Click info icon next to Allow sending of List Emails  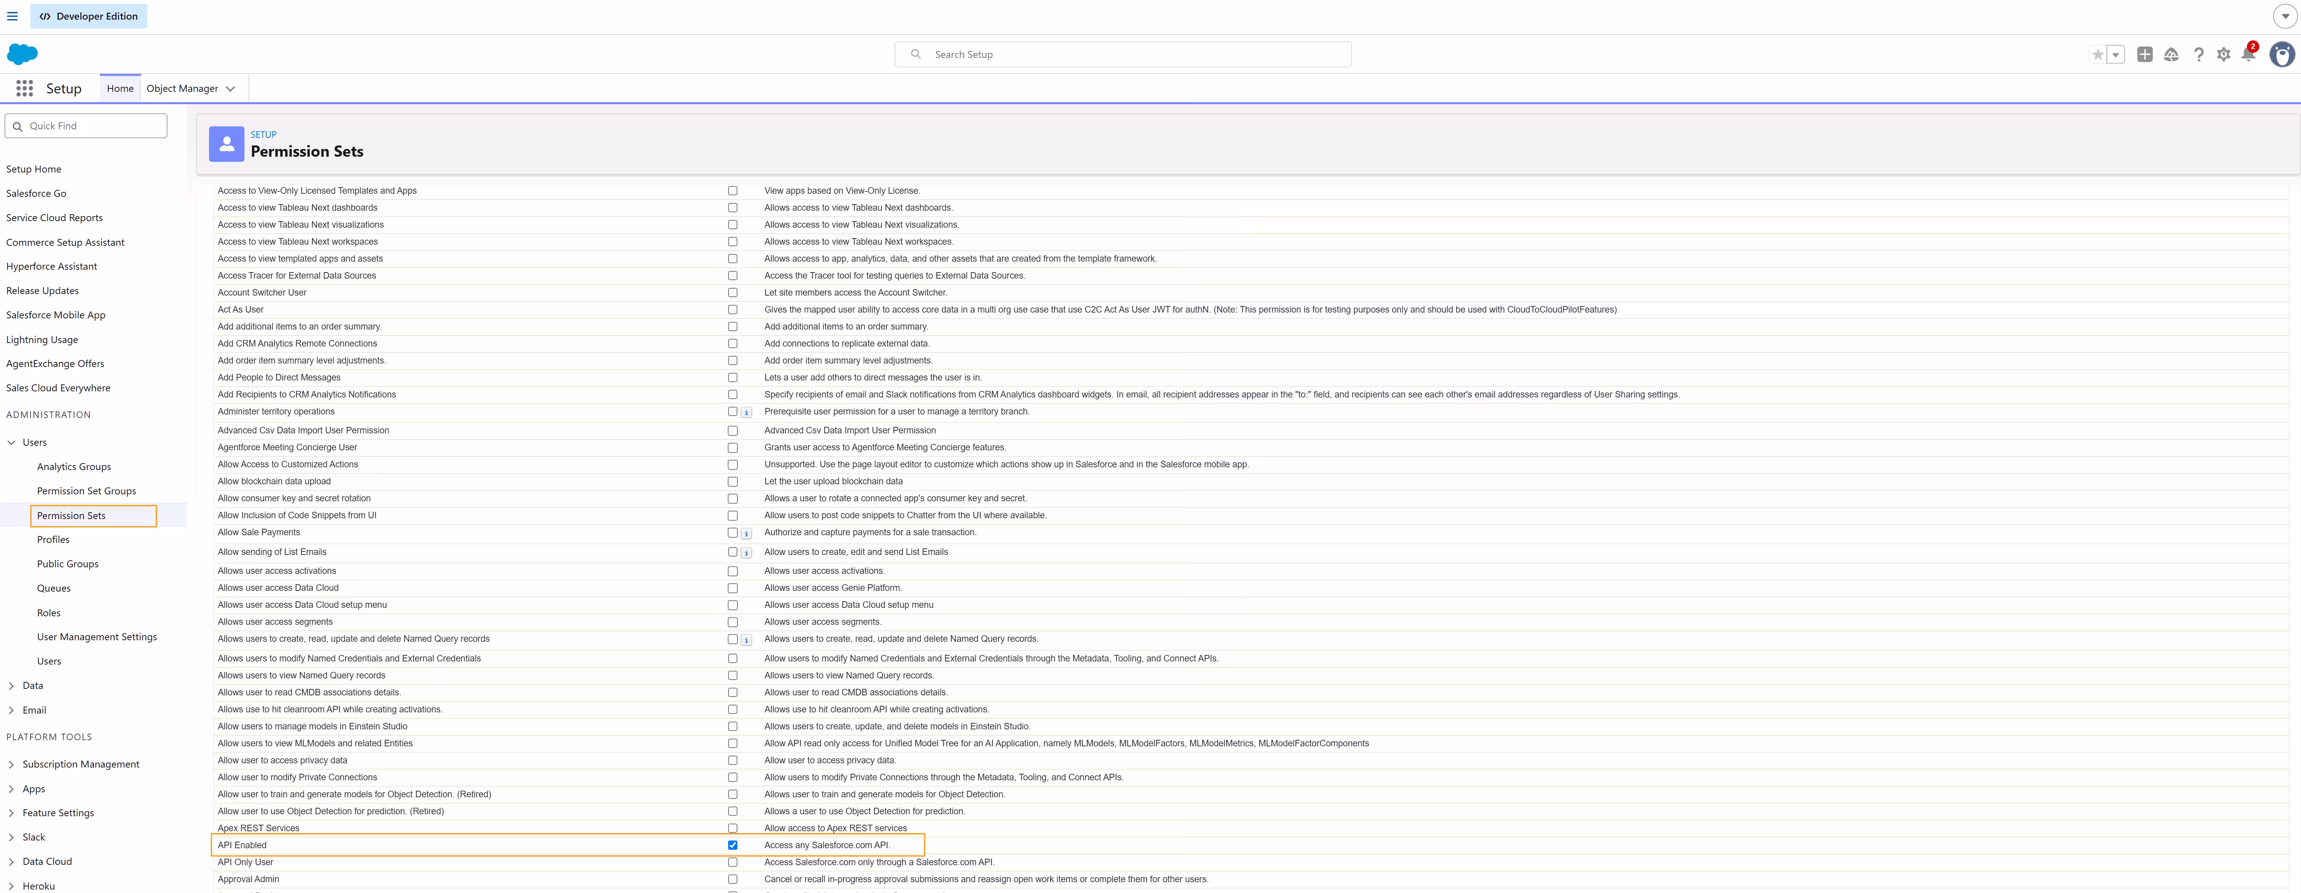coord(747,553)
